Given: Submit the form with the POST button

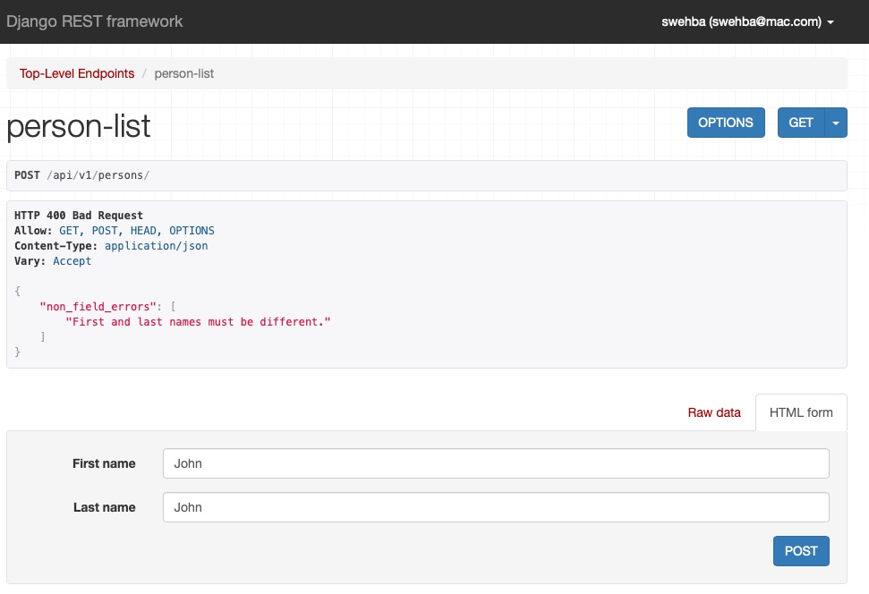Looking at the screenshot, I should pos(801,551).
